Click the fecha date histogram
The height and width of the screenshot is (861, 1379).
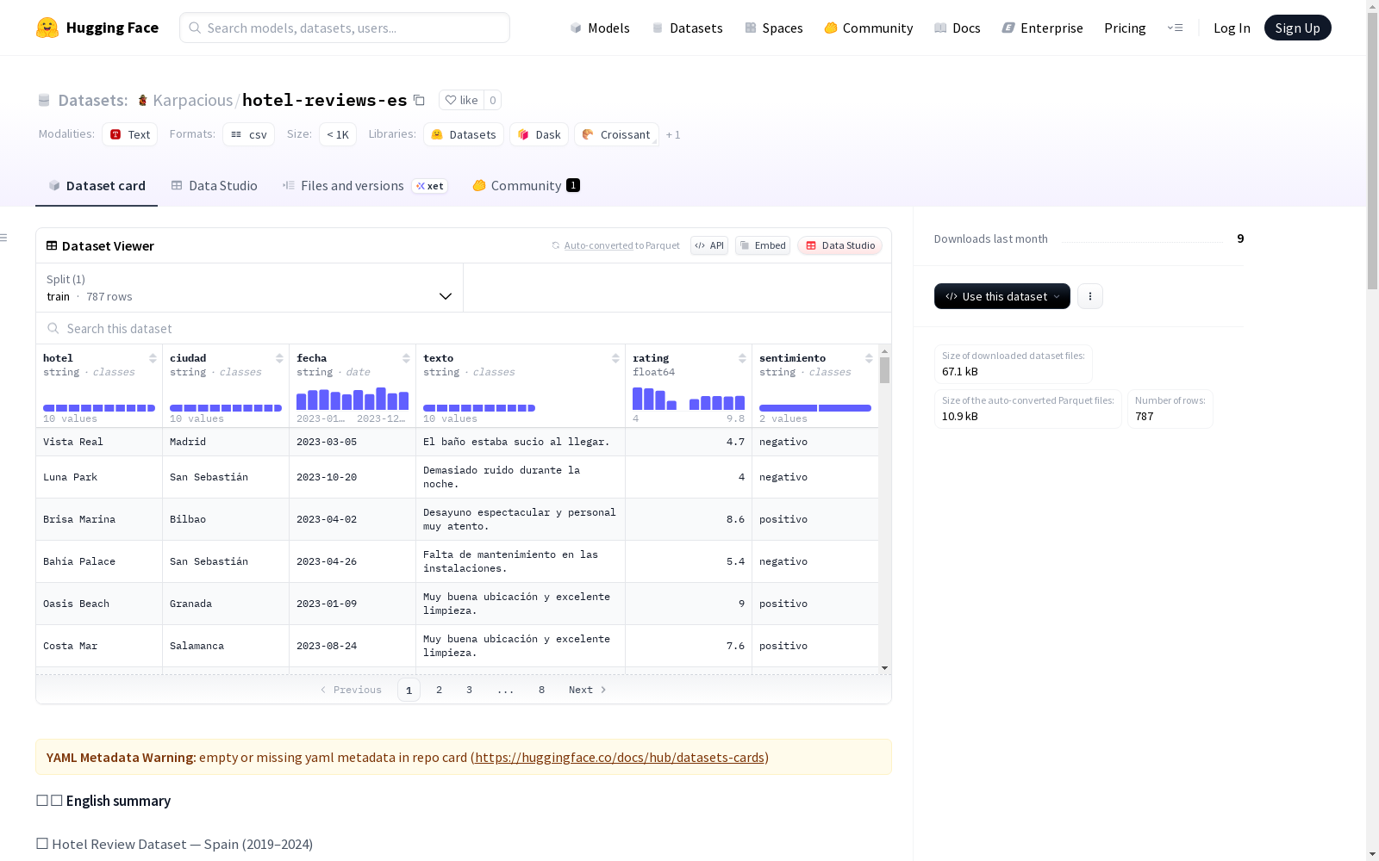(353, 399)
